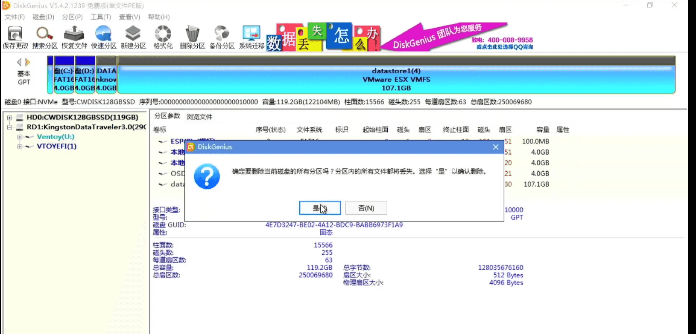Collapse the RD1:KingstonDataTraveler tree node
Screen dimensions: 696x334
coord(9,127)
